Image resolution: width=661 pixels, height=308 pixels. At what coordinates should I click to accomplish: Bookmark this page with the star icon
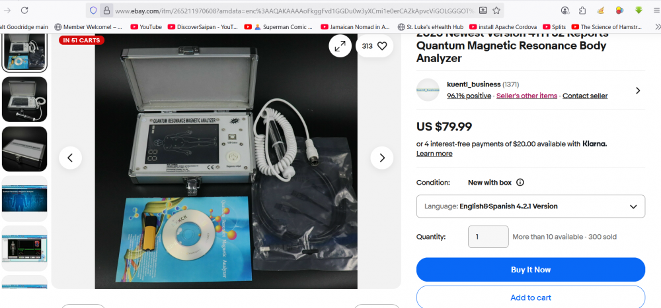click(x=496, y=11)
